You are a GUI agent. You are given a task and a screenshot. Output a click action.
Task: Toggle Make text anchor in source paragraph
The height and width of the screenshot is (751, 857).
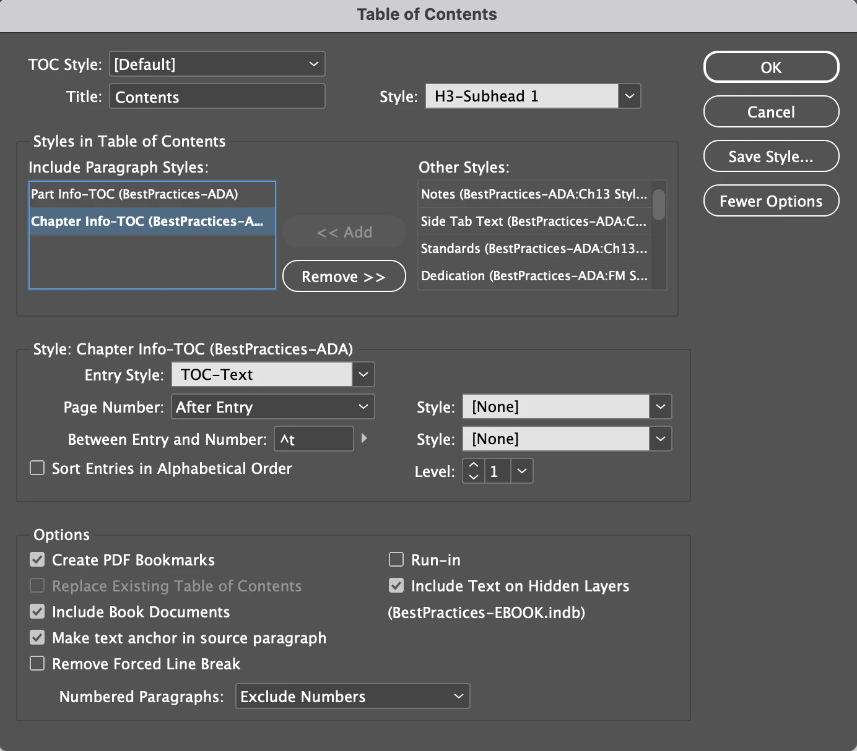click(x=37, y=638)
